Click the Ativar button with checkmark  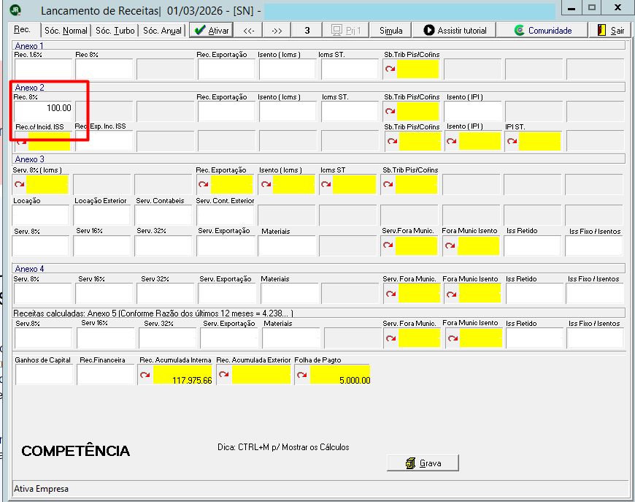click(x=212, y=31)
